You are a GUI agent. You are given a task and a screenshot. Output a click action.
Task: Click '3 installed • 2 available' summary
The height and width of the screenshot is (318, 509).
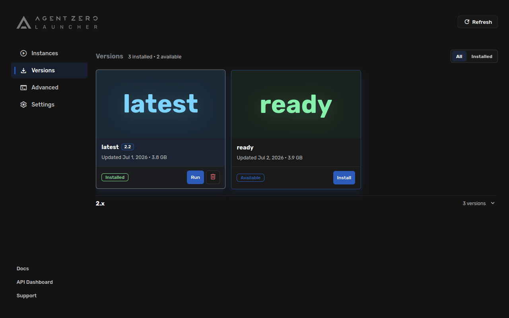(155, 57)
